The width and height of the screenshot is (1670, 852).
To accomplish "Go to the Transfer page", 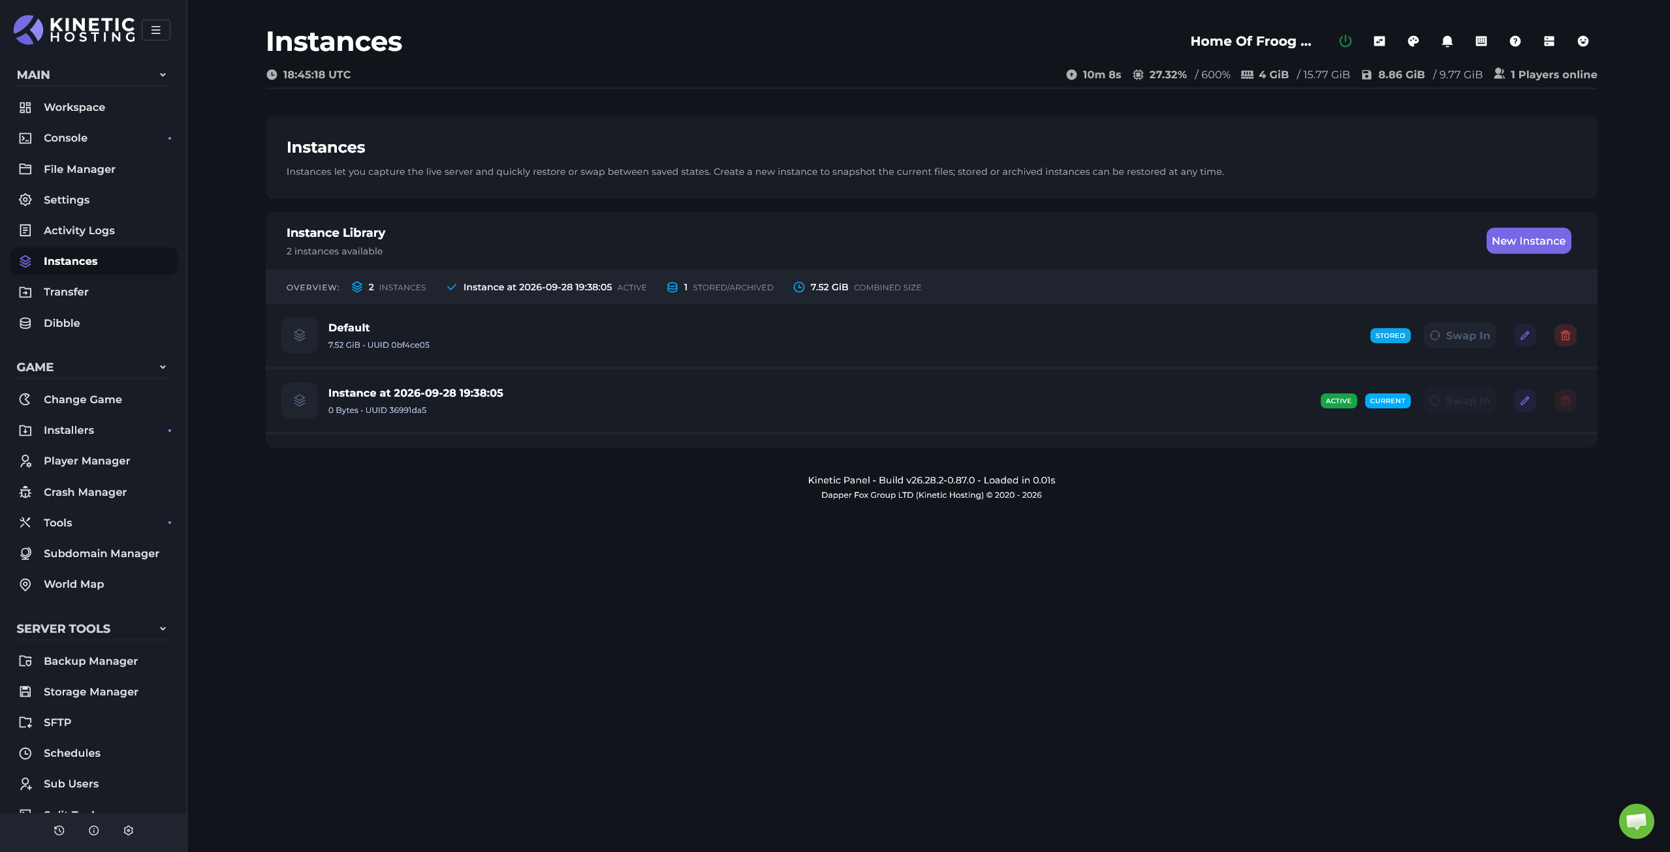I will (x=94, y=292).
